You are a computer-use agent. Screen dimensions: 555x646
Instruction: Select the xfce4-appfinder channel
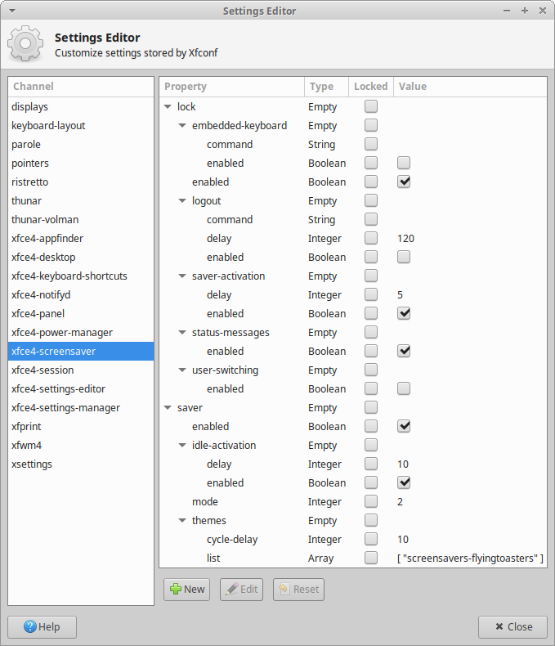pyautogui.click(x=81, y=238)
